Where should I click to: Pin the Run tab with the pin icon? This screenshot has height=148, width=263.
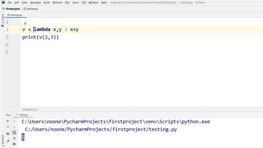(x=8, y=141)
